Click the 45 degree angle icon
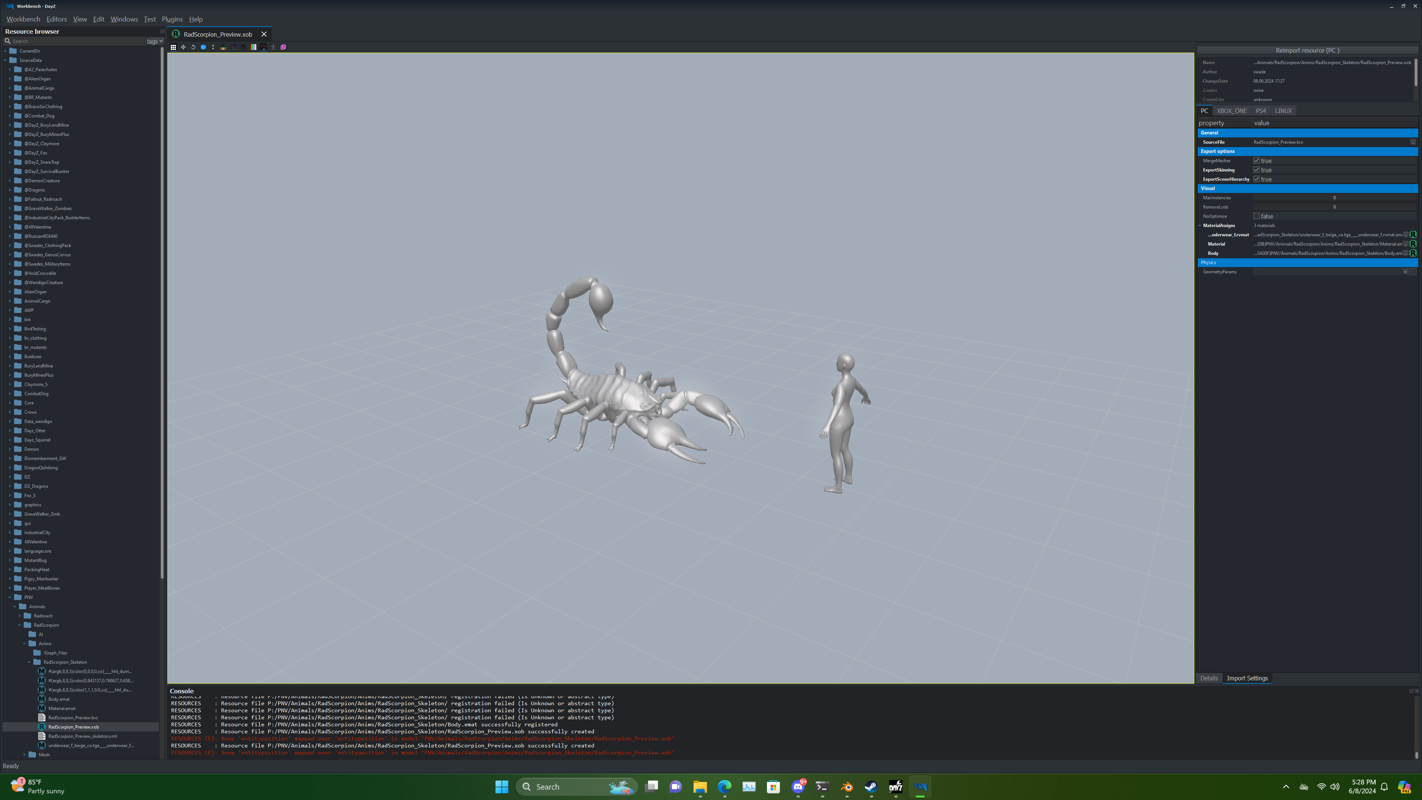Viewport: 1422px width, 800px height. 243,47
